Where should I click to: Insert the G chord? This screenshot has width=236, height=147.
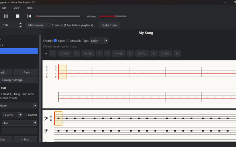tap(130, 54)
